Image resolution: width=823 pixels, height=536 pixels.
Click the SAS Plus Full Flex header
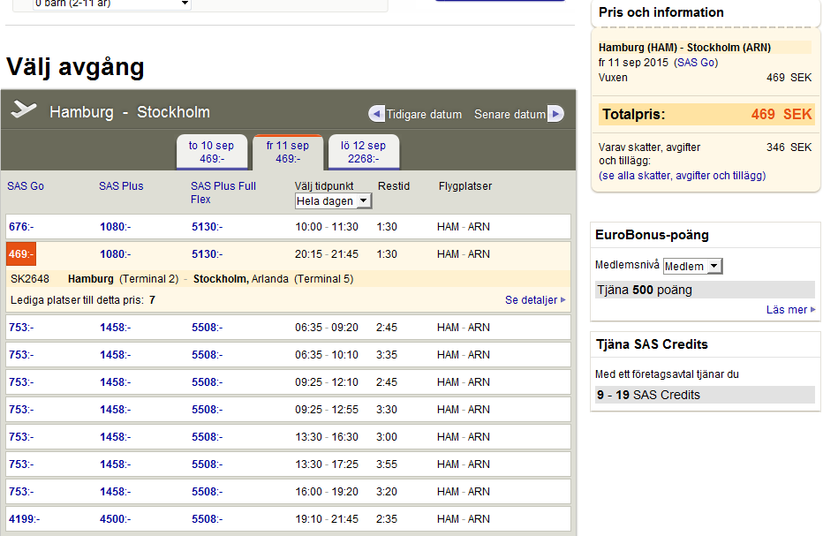pyautogui.click(x=223, y=193)
